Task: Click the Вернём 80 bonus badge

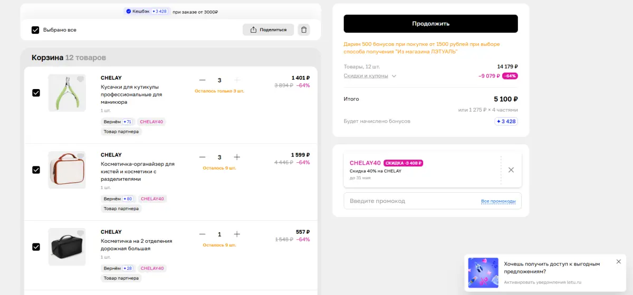Action: point(118,199)
